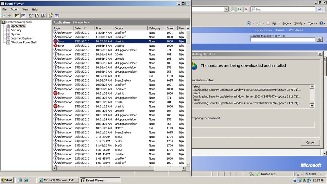Click the Go button beside Search Microsoft.com
327x184 pixels.
pyautogui.click(x=320, y=39)
